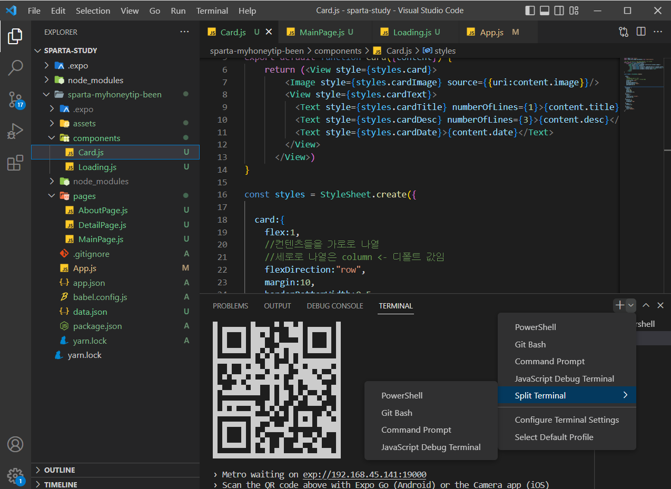Open the Manage gear icon
Screen dimensions: 671x489
click(15, 476)
